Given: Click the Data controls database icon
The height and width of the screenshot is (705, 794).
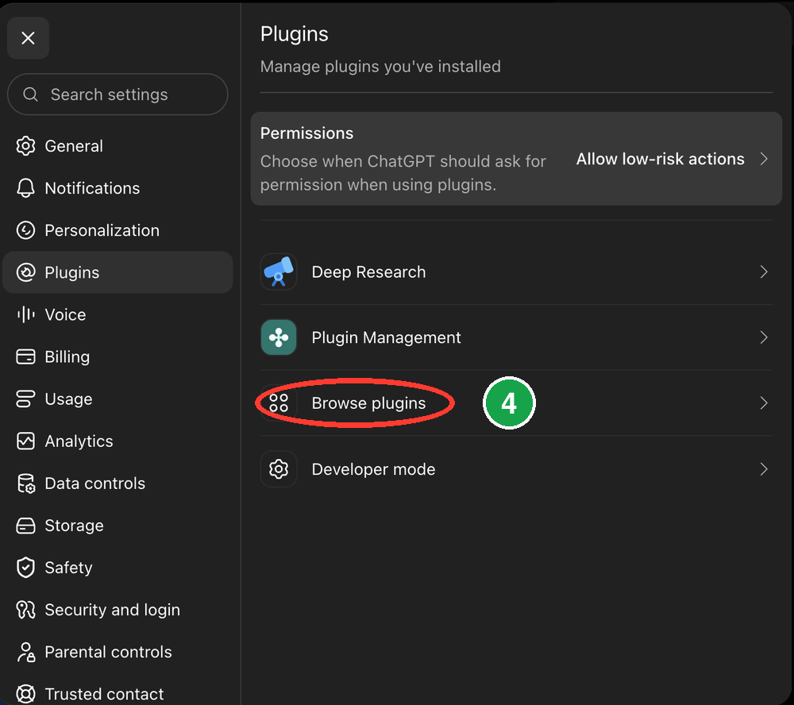Looking at the screenshot, I should click(x=26, y=483).
